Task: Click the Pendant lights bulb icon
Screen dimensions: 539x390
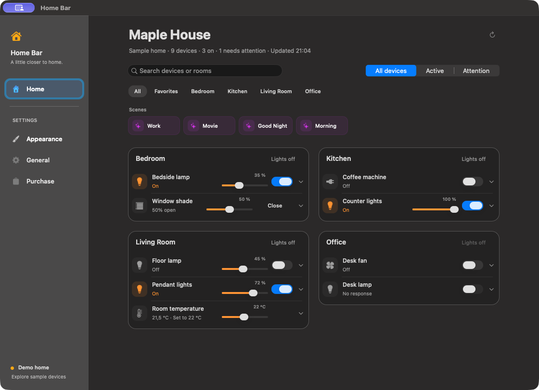Action: click(x=140, y=289)
